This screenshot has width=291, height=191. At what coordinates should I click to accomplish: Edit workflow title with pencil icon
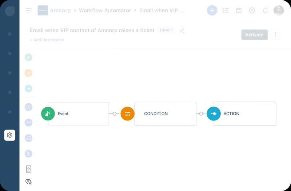pyautogui.click(x=182, y=30)
